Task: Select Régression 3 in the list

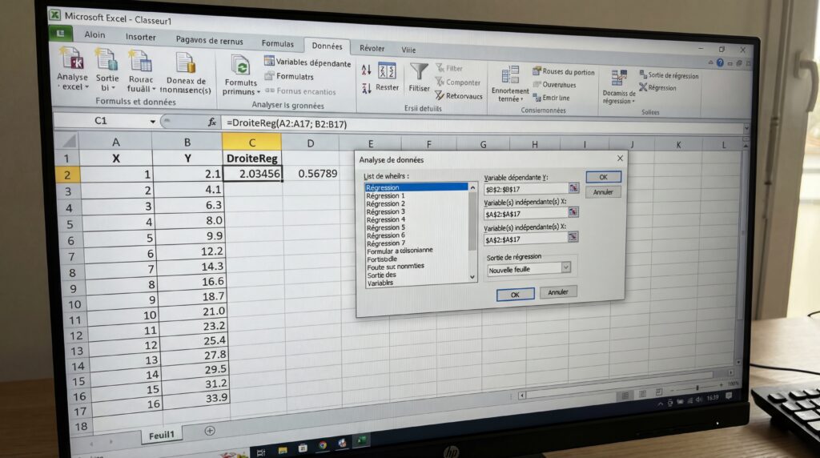Action: (385, 211)
